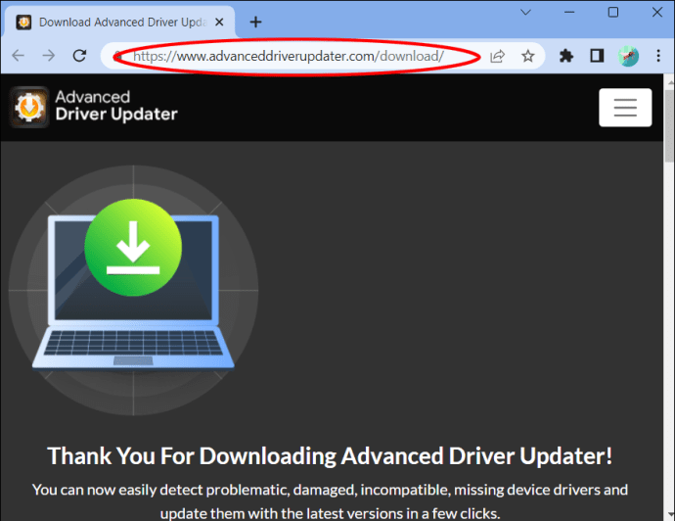Click the tab's favicon icon
Screen dimensions: 675x521
point(23,22)
